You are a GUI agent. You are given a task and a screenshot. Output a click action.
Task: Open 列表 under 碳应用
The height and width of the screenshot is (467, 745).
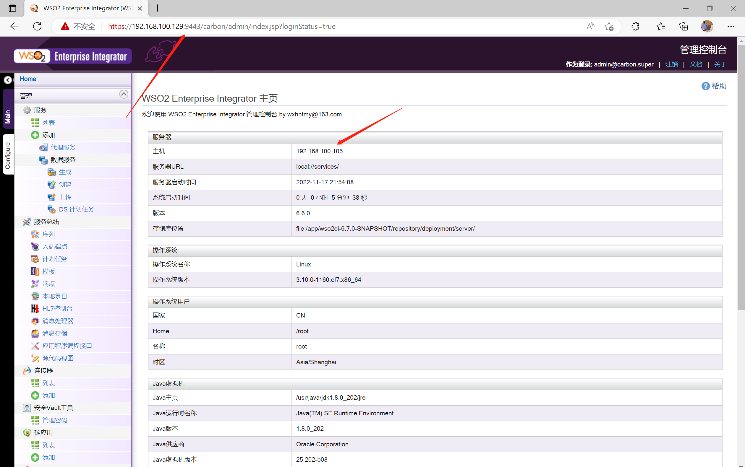point(48,445)
